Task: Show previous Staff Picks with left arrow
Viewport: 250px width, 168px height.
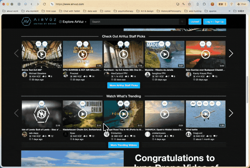Action: (16, 53)
